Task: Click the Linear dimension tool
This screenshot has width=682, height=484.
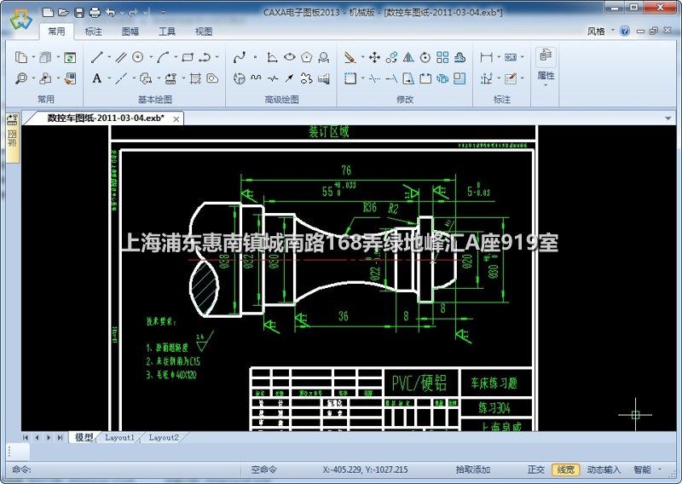Action: point(486,57)
